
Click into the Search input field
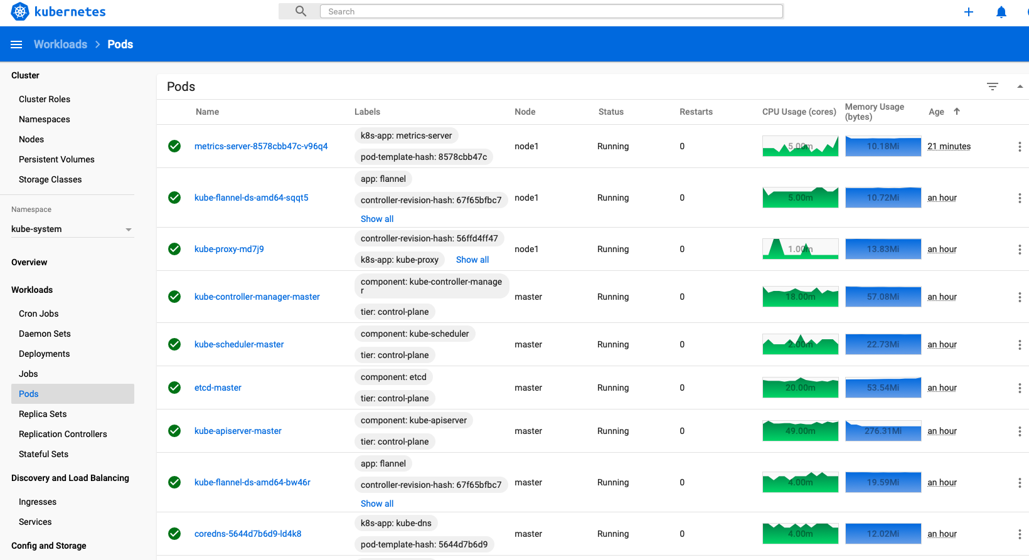coord(552,11)
